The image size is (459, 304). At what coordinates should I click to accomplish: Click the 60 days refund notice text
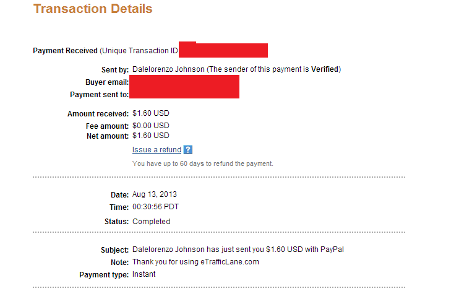tap(202, 163)
